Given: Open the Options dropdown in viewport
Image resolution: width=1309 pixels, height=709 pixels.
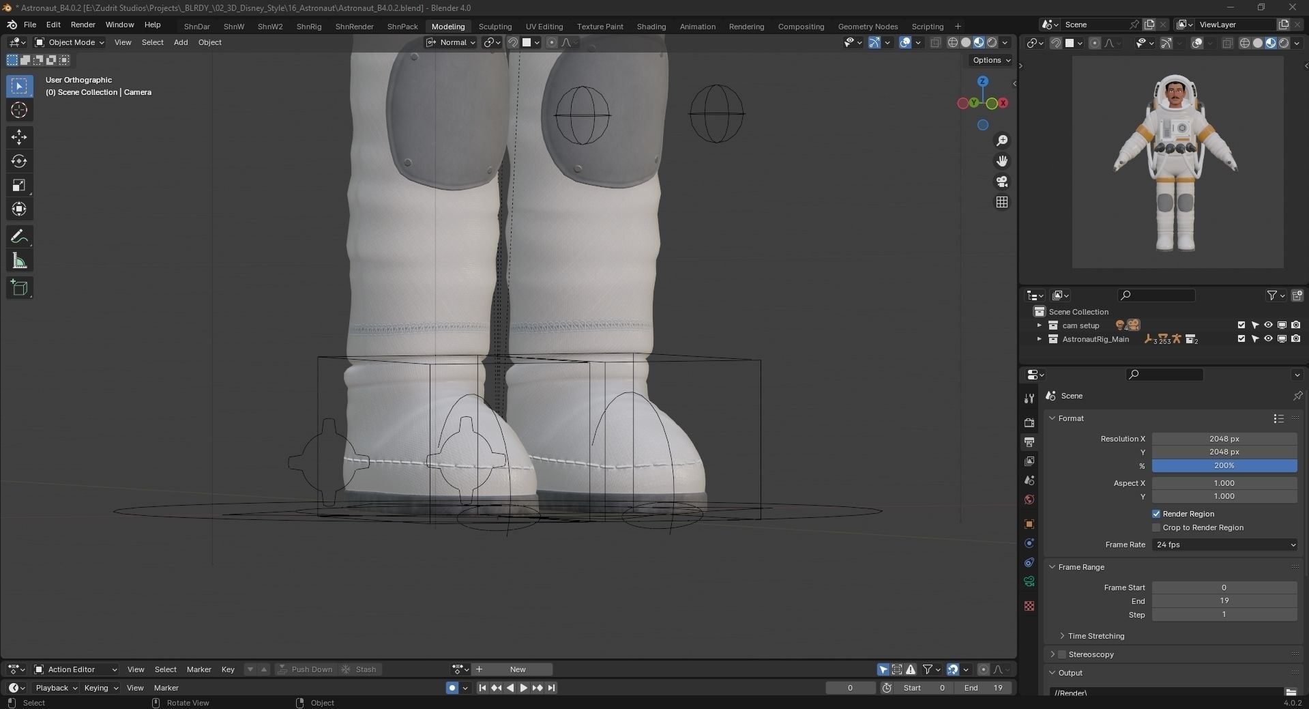Looking at the screenshot, I should (x=991, y=60).
